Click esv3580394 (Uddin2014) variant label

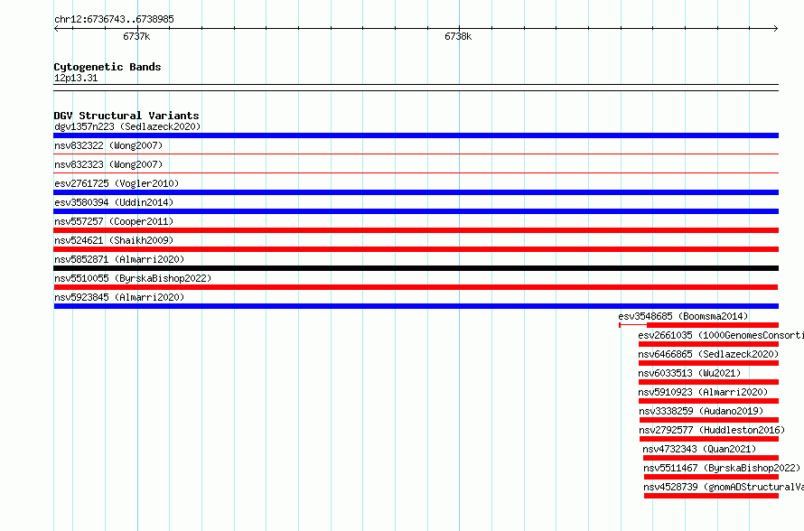point(114,202)
